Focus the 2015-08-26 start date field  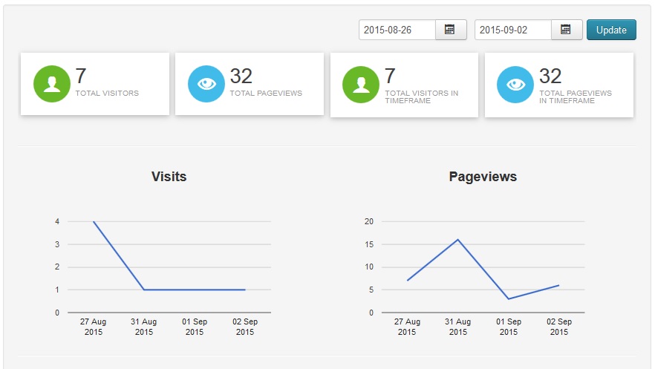point(397,30)
